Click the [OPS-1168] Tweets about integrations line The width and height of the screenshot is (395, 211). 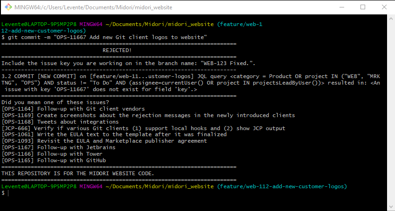tap(60, 122)
